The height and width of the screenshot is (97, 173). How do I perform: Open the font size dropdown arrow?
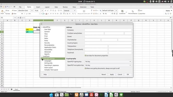tap(42, 11)
